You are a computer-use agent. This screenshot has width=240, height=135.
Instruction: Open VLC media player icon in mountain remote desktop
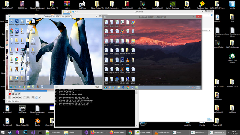pos(127,61)
